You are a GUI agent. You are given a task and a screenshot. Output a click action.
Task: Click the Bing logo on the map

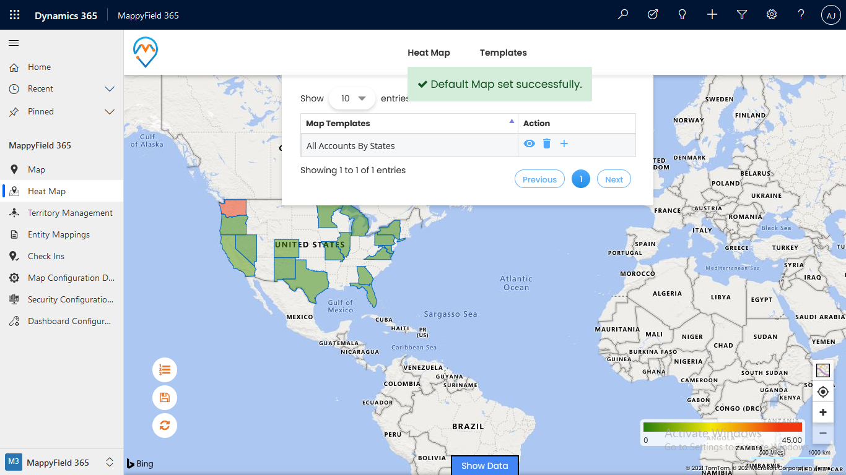coord(140,463)
